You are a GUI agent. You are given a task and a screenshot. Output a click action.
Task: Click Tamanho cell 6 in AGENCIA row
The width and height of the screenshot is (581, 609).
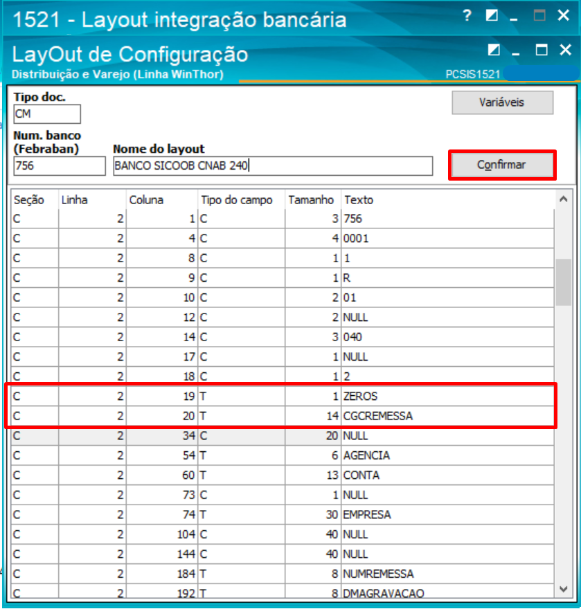pyautogui.click(x=313, y=455)
